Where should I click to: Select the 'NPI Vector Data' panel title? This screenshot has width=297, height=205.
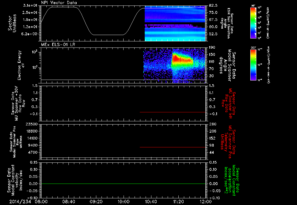click(x=59, y=3)
